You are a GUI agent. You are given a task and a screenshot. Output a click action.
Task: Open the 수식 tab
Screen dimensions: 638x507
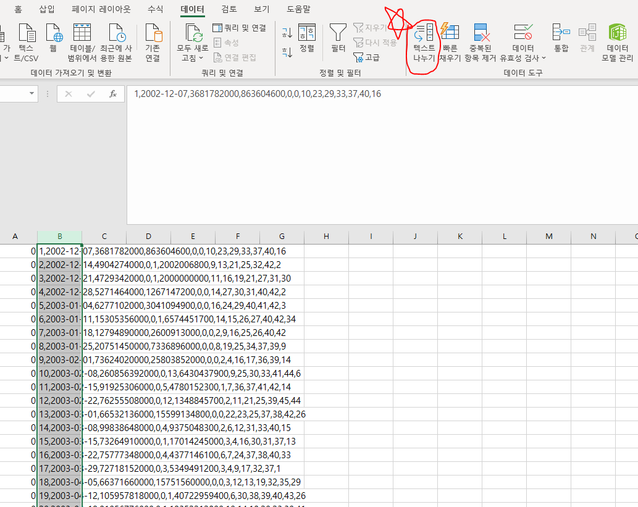155,9
